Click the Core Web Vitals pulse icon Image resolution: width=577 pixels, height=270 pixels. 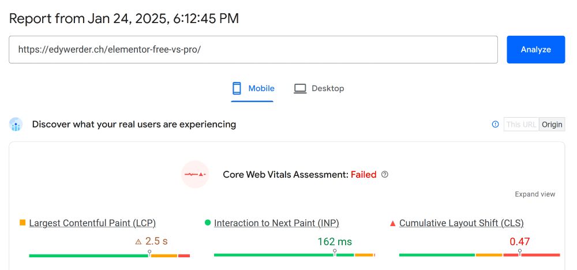[194, 174]
